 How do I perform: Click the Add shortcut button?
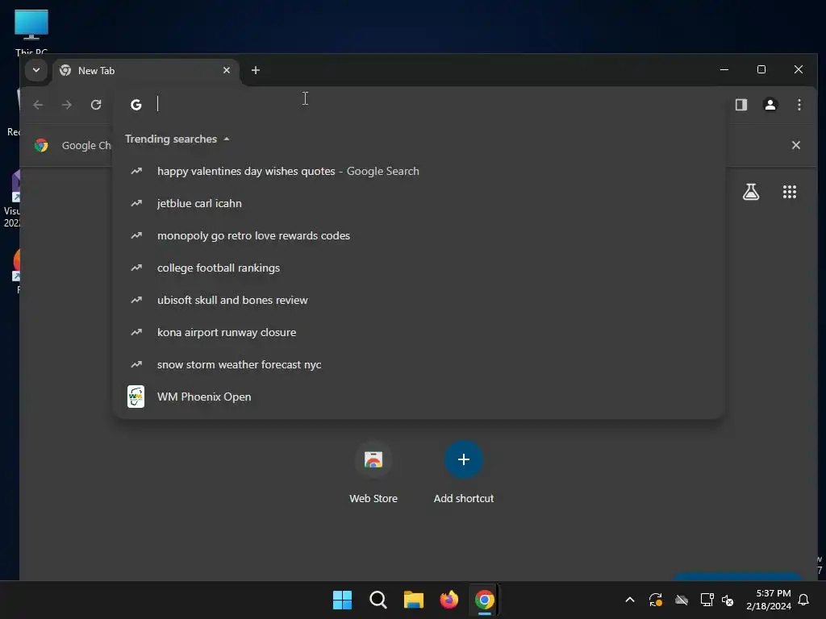(x=464, y=472)
